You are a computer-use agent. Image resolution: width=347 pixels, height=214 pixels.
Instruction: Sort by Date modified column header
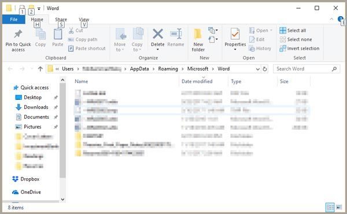(x=197, y=81)
